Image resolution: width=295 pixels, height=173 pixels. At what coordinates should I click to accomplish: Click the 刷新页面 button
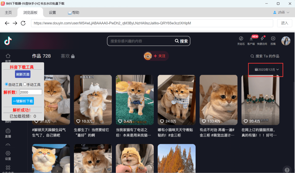[x=23, y=74]
